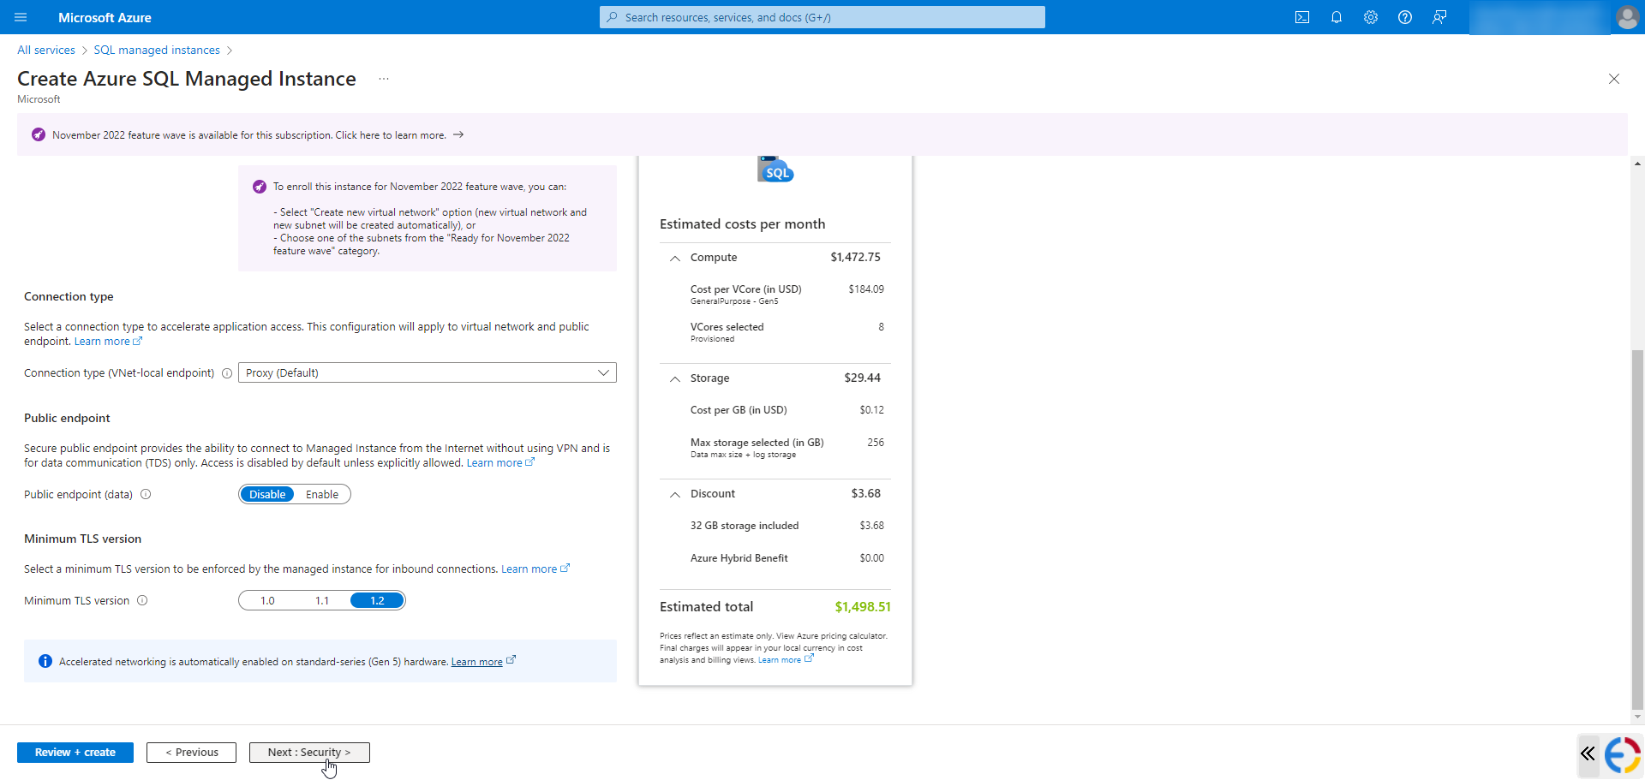Viewport: 1645px width, 780px height.
Task: Collapse the Compute cost section
Action: tap(673, 258)
